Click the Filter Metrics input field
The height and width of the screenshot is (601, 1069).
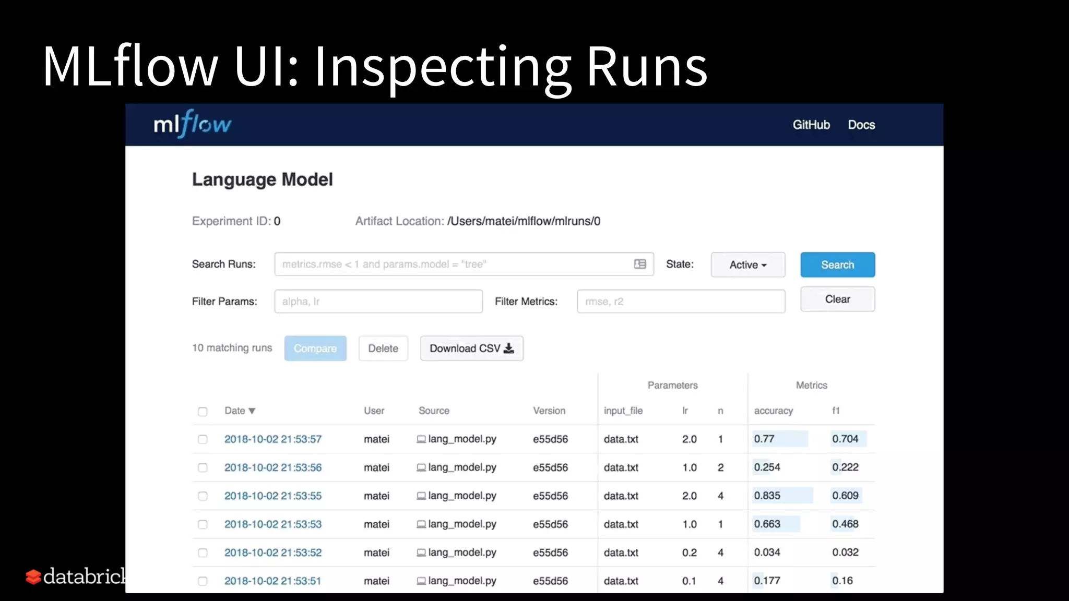pyautogui.click(x=681, y=302)
